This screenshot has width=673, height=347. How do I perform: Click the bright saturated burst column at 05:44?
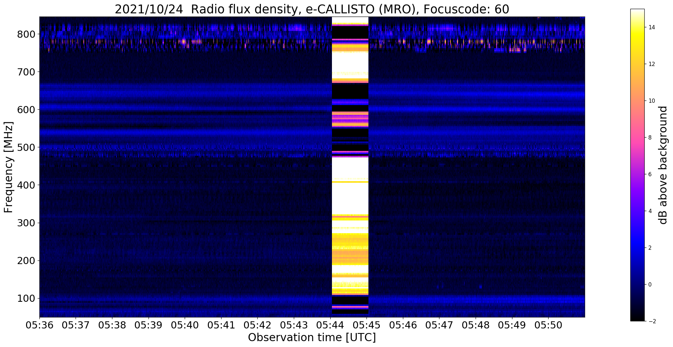pos(350,167)
